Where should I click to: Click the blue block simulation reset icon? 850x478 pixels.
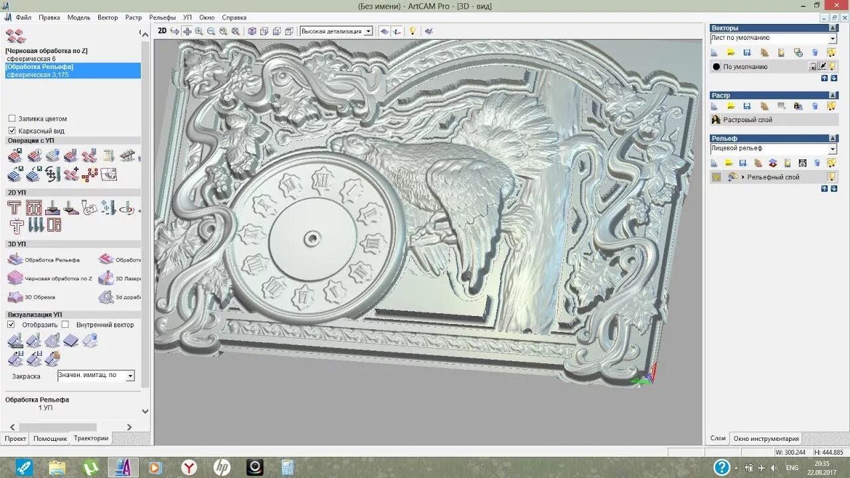(x=71, y=341)
